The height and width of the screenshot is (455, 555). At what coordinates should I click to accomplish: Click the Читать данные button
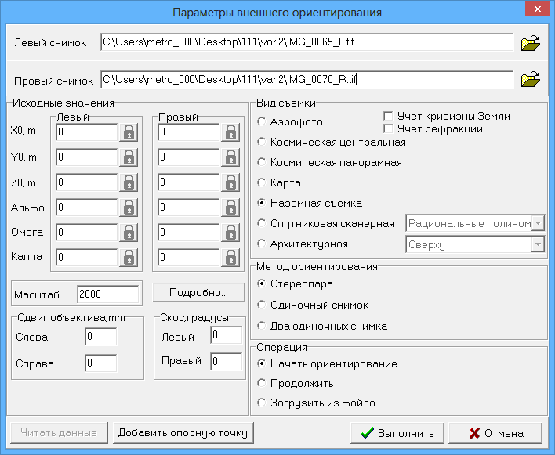pyautogui.click(x=59, y=433)
